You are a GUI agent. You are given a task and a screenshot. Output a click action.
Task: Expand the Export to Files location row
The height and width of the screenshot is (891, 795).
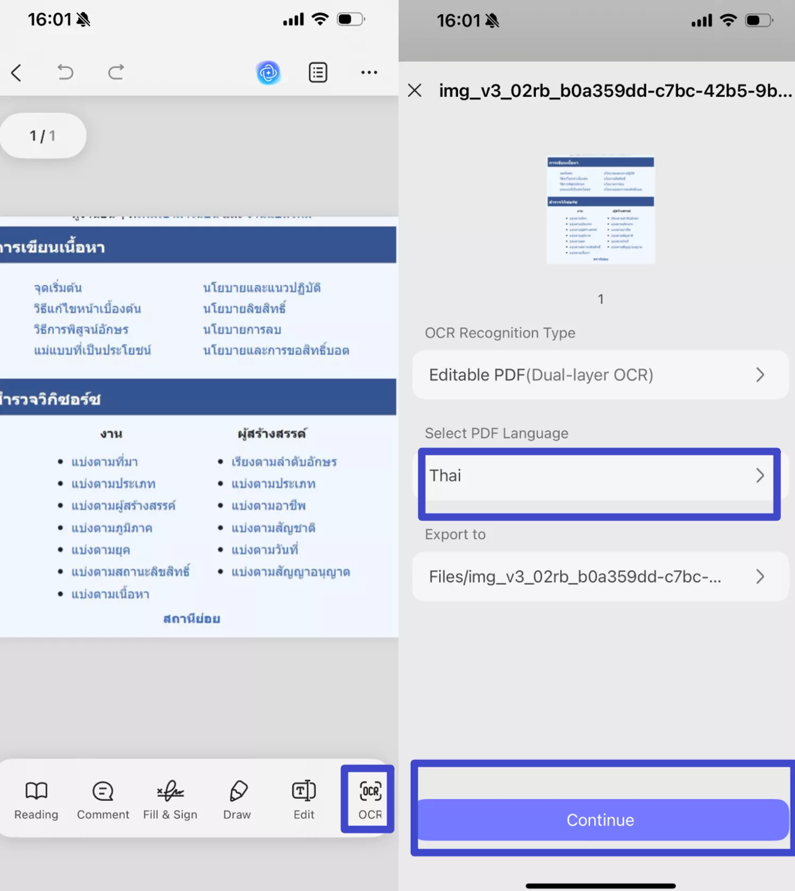(x=600, y=577)
